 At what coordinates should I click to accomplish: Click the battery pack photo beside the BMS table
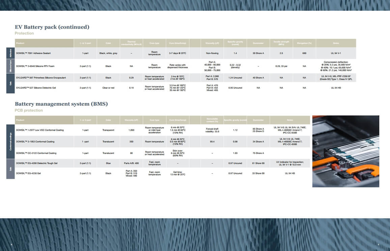(346, 151)
